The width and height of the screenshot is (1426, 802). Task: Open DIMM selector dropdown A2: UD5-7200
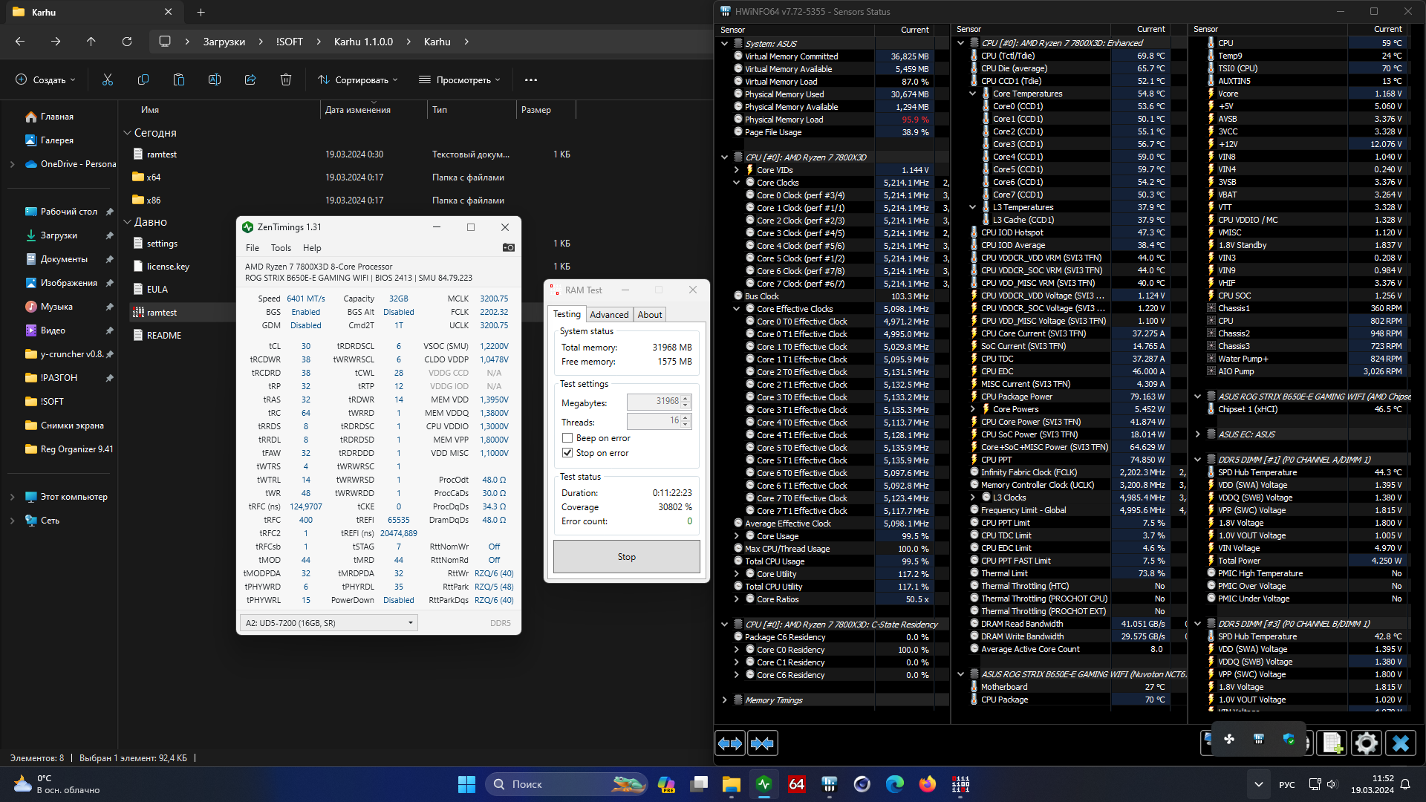(x=329, y=623)
